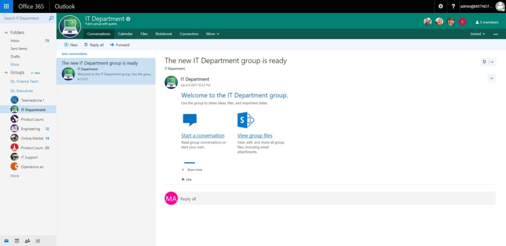Click the search magnifier icon

click(51, 18)
